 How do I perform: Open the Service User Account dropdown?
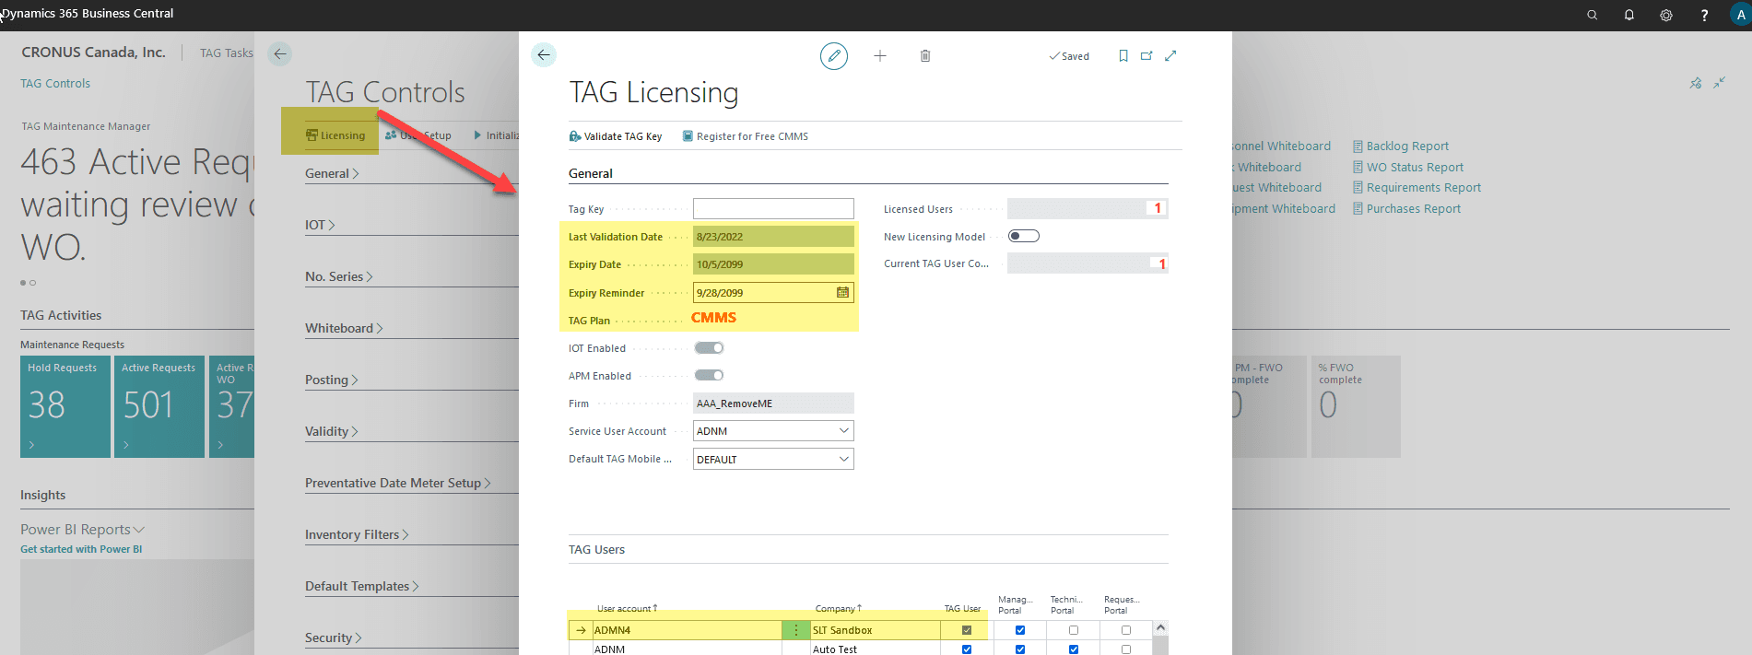843,431
